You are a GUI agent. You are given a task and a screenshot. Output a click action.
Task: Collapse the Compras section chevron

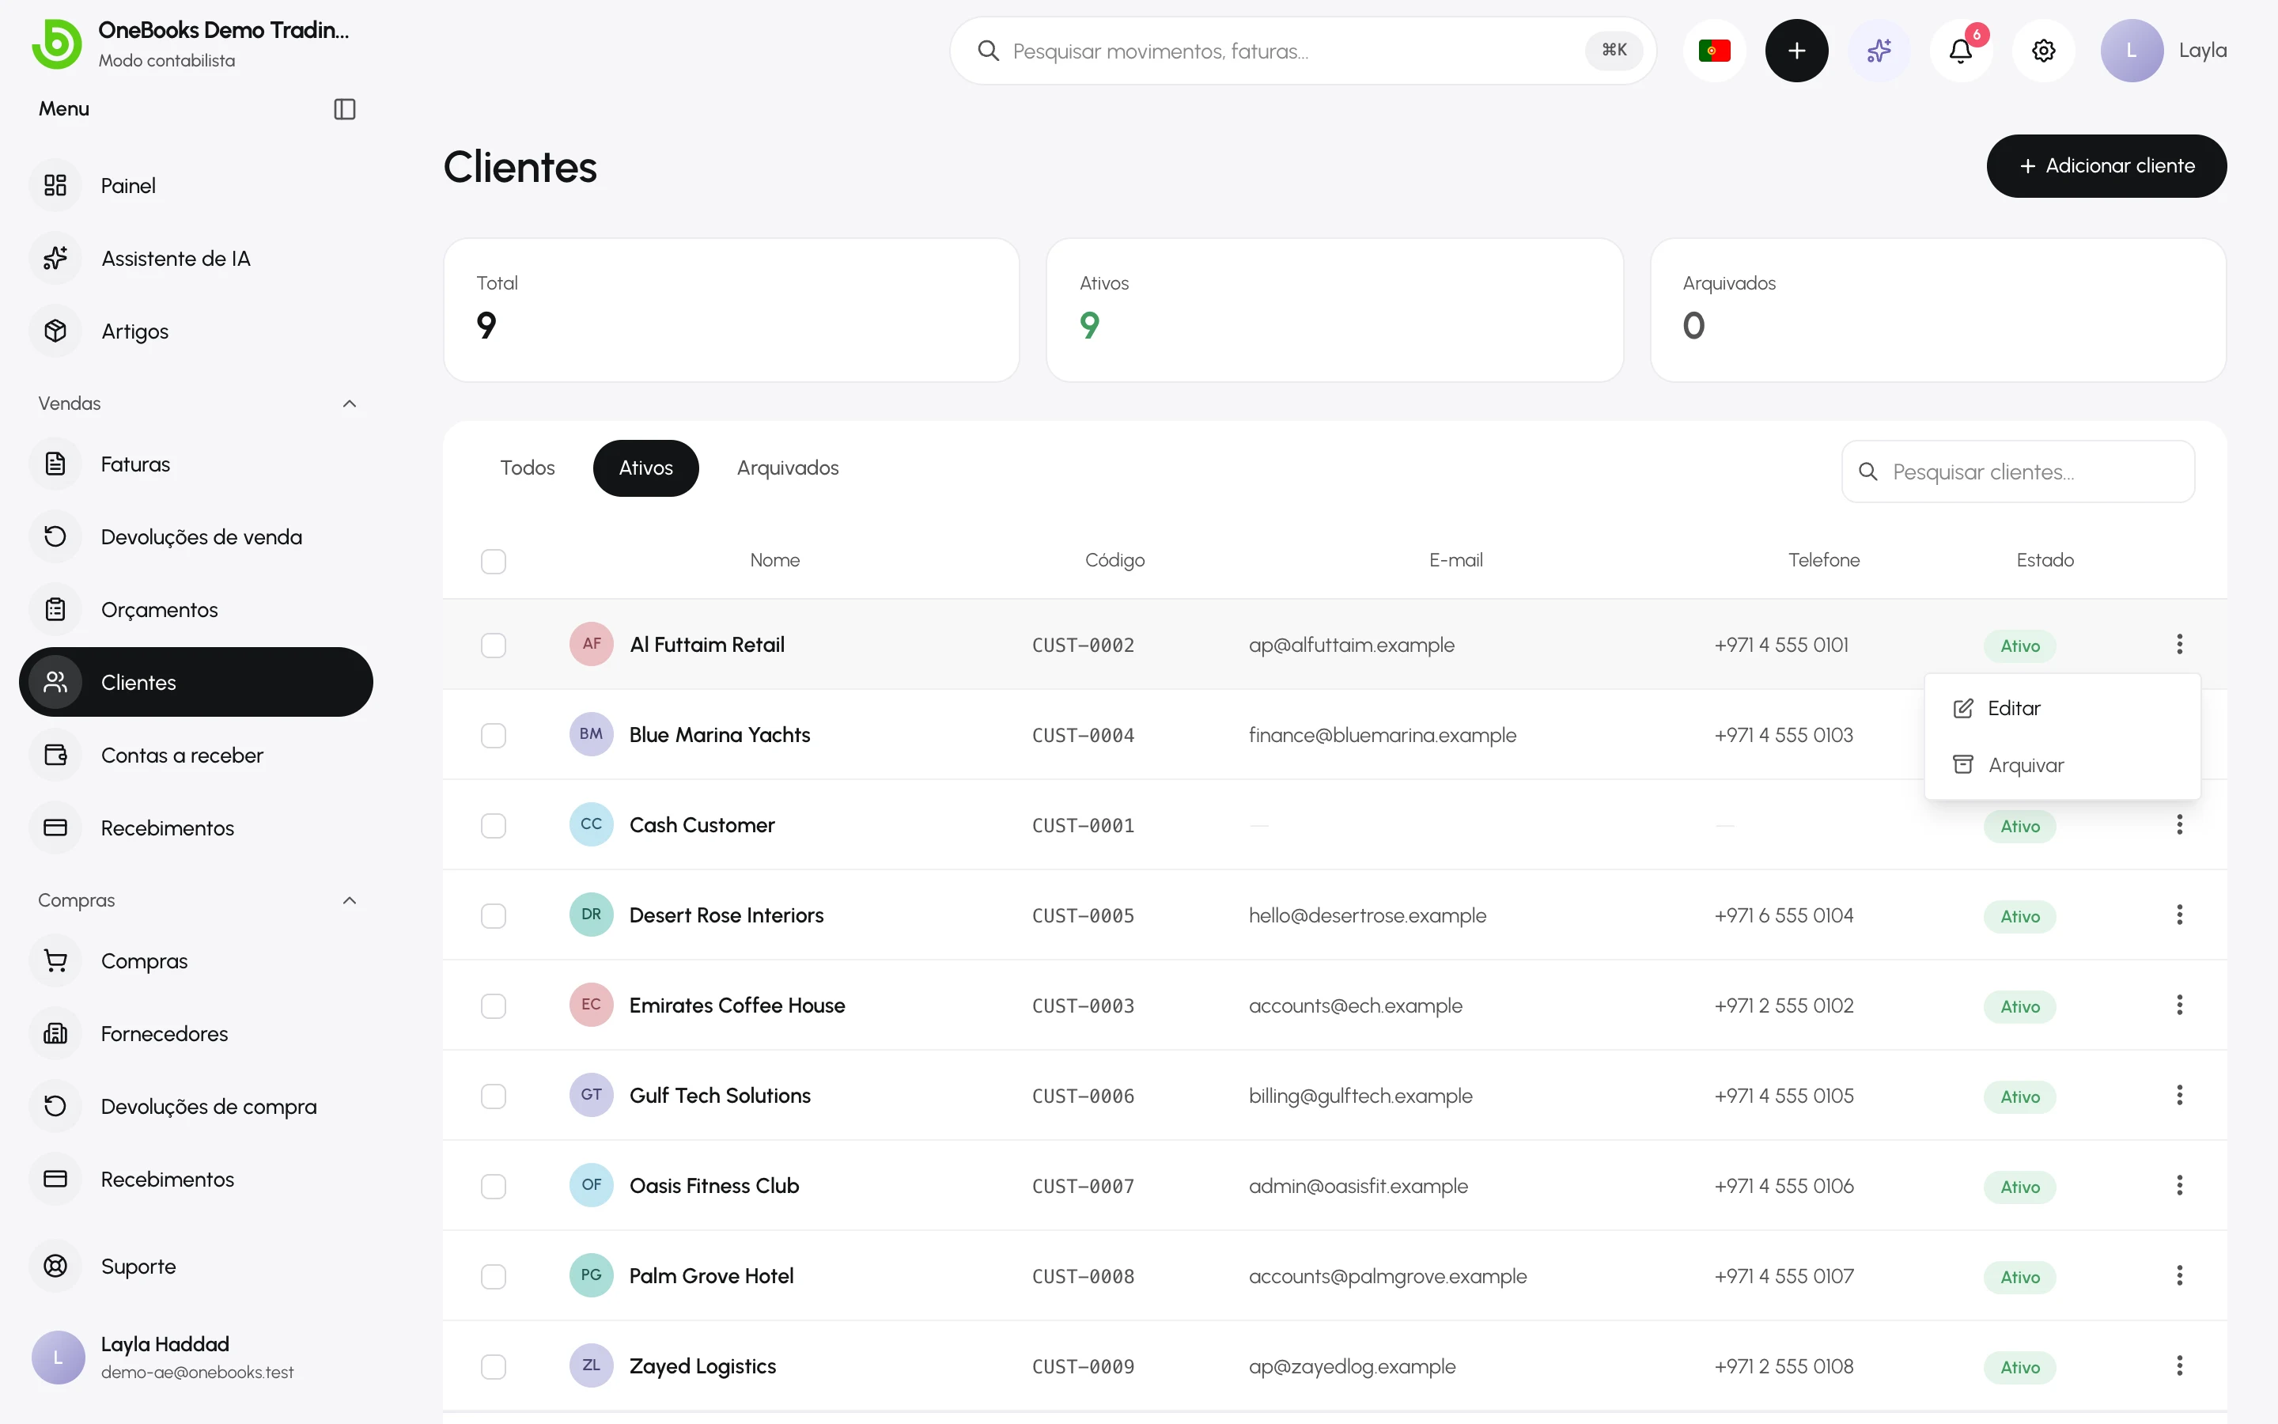350,900
